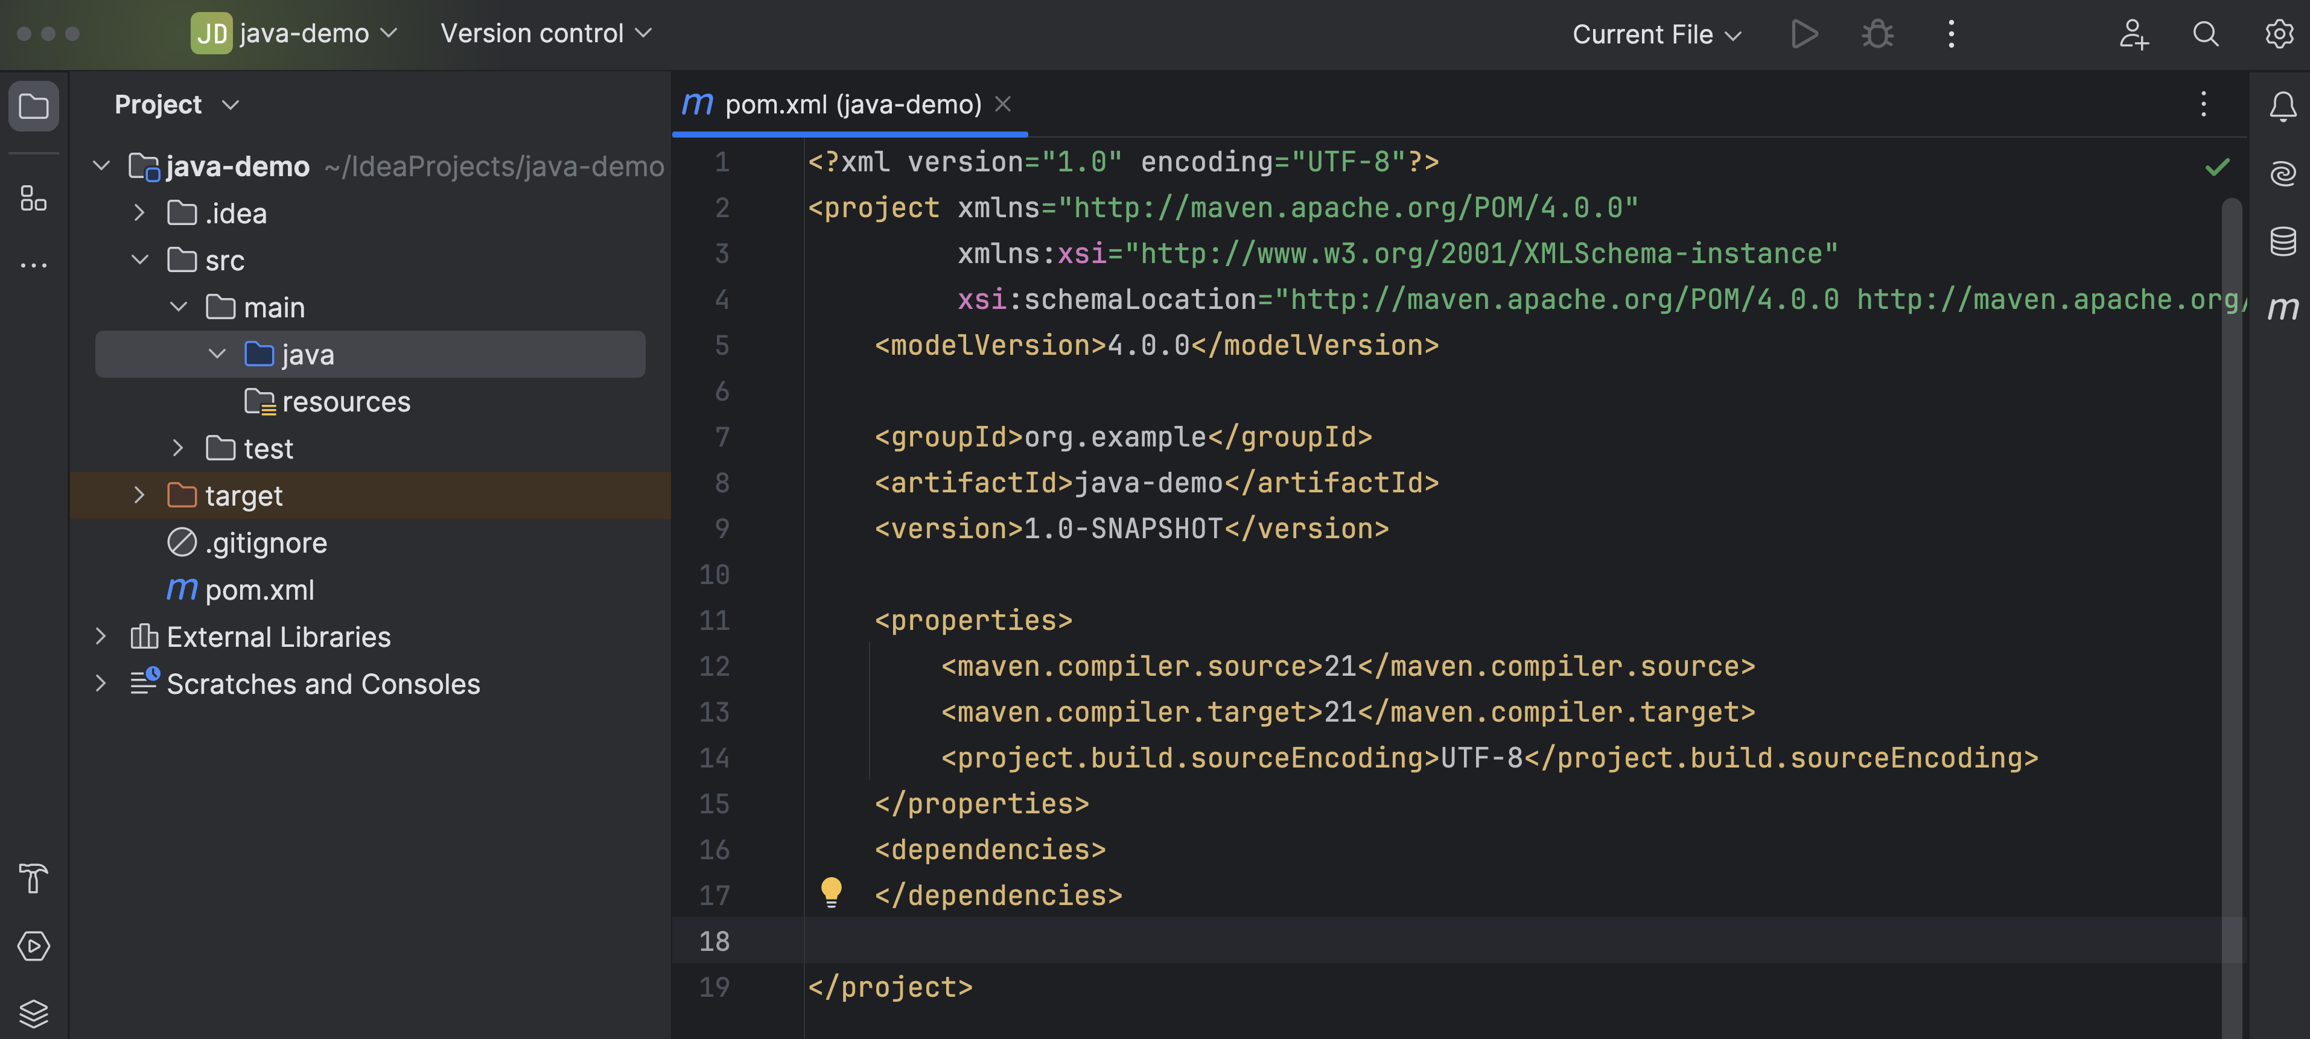The width and height of the screenshot is (2310, 1039).
Task: Collapse the src folder
Action: (x=139, y=260)
